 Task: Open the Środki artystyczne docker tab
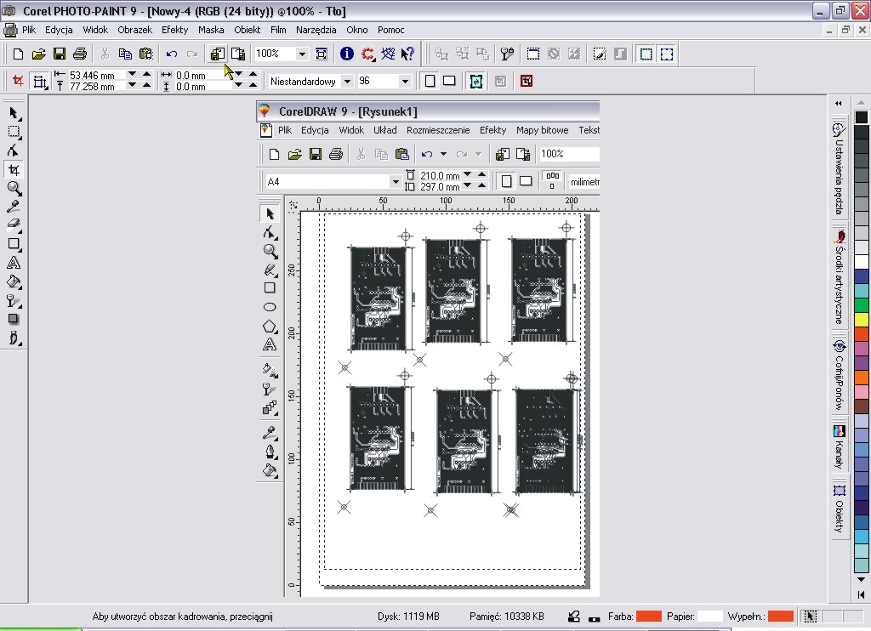click(839, 276)
